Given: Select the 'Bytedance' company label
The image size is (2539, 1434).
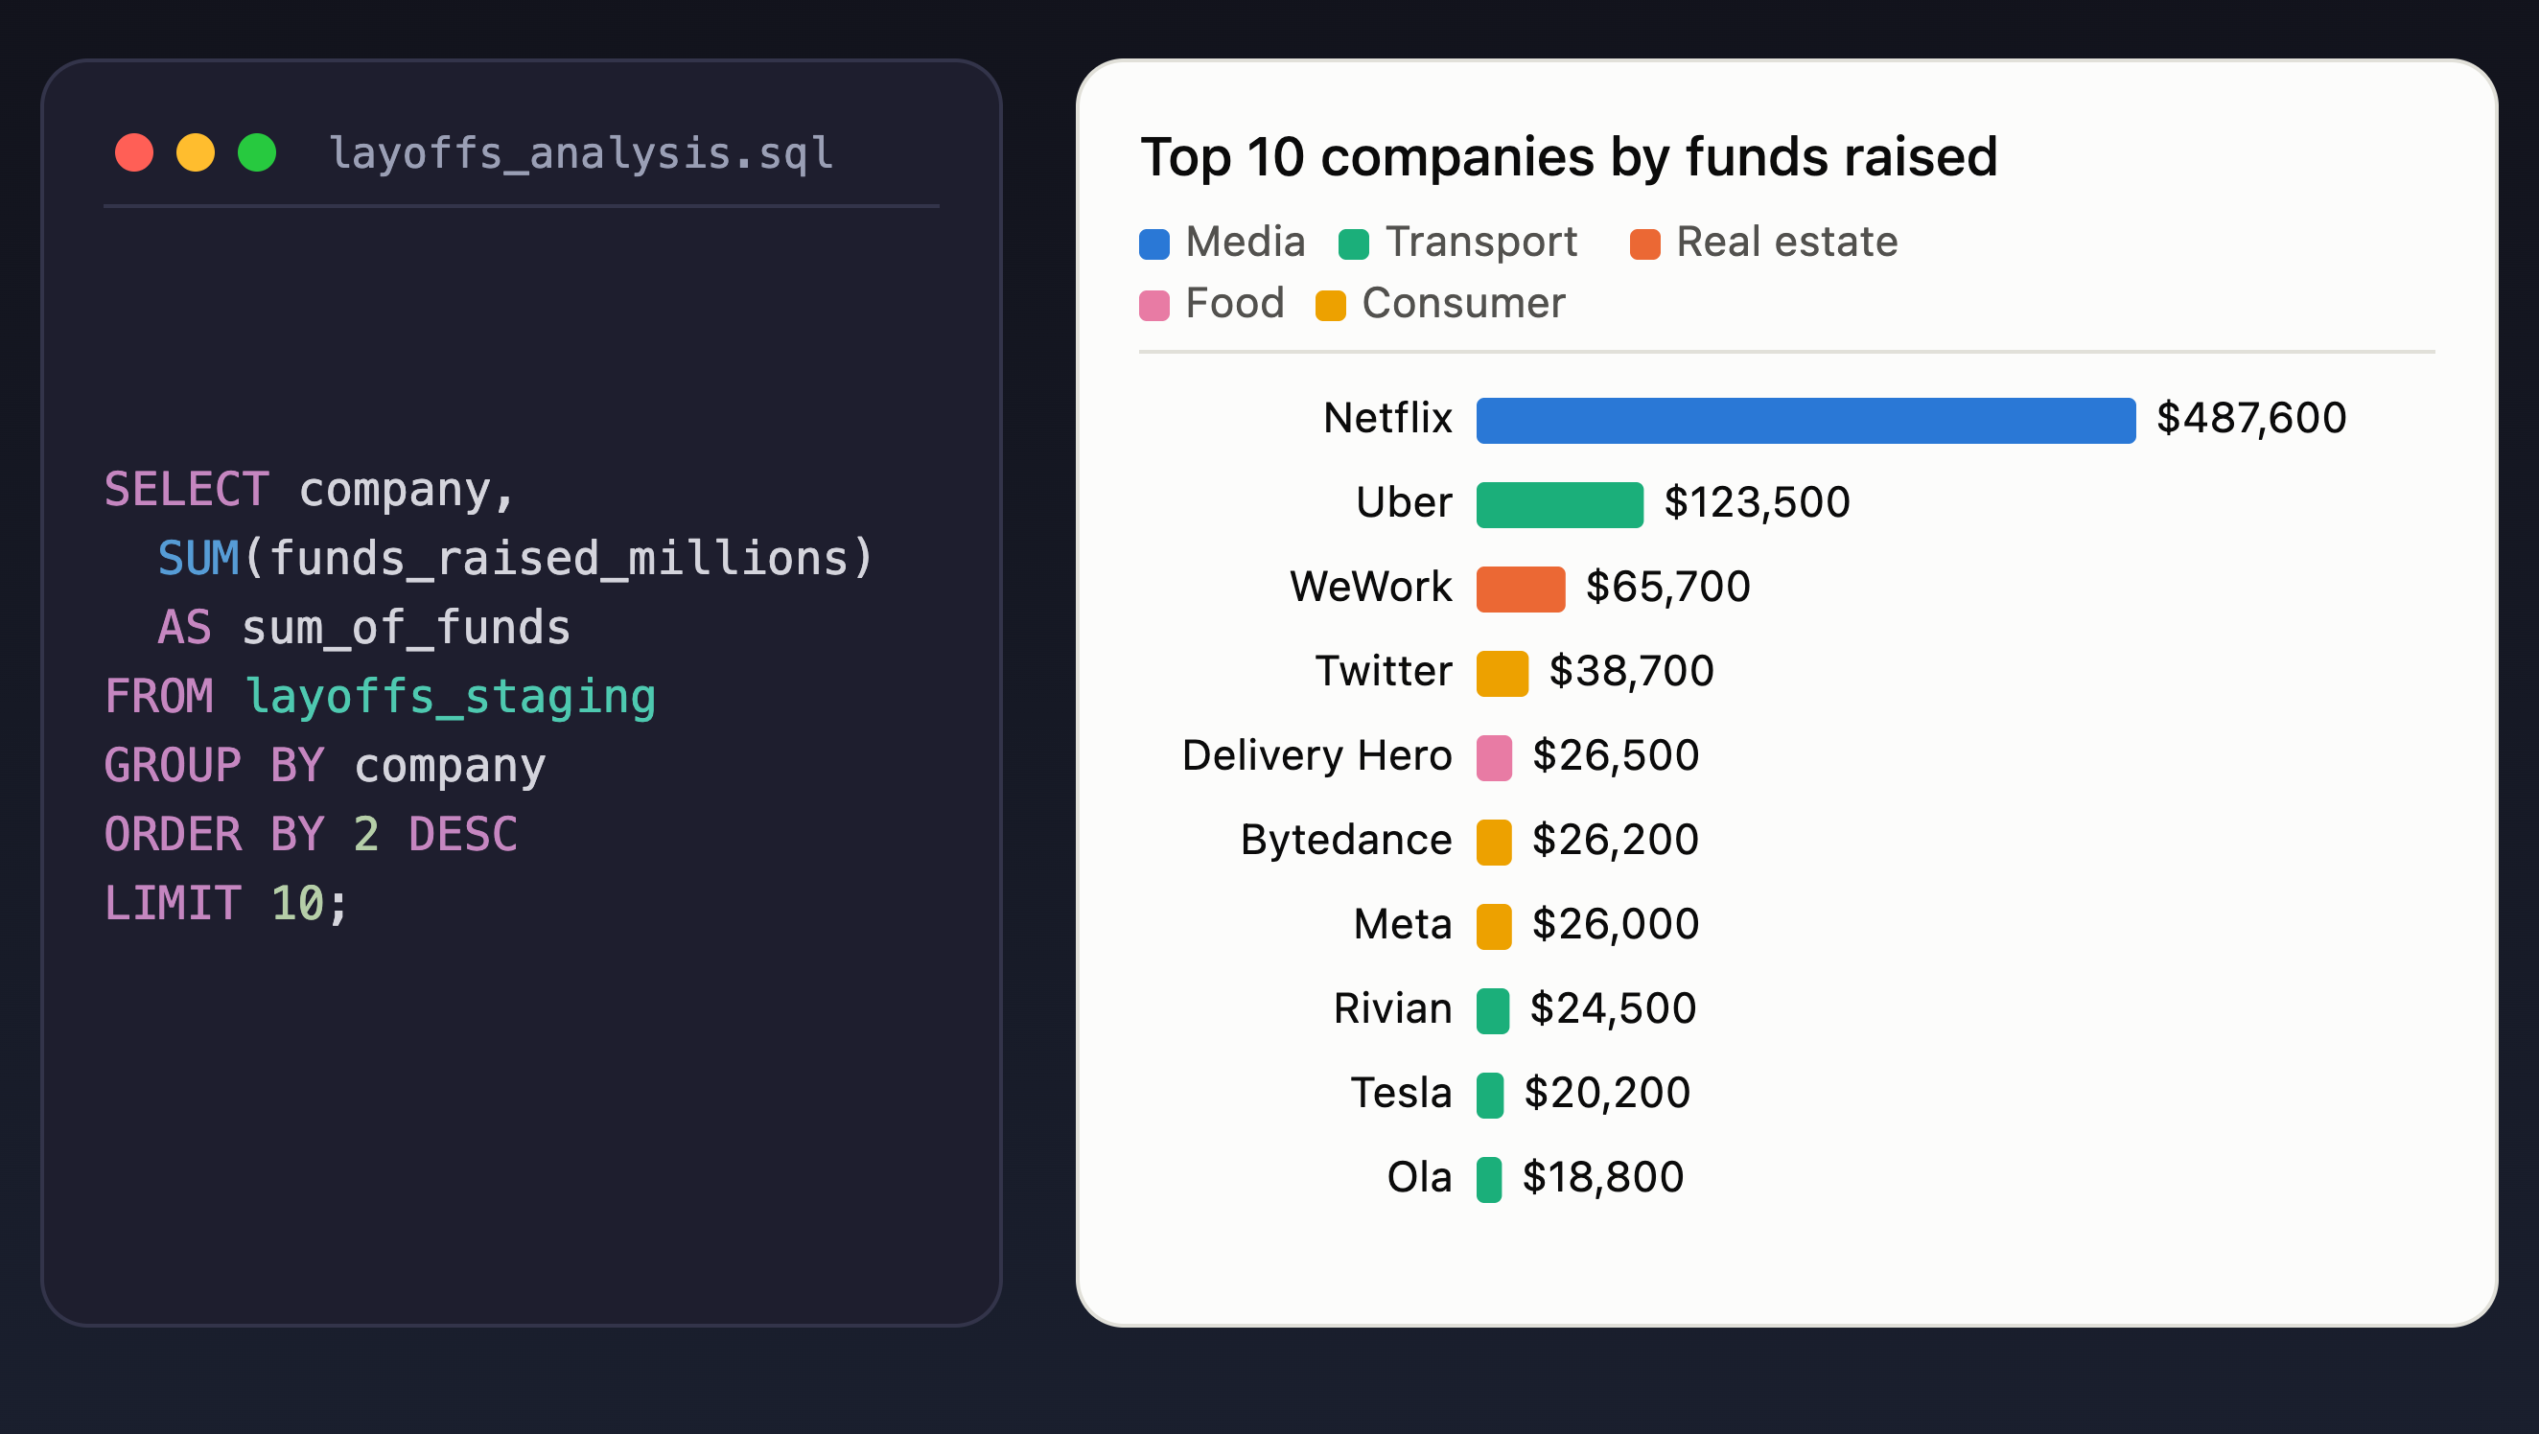Looking at the screenshot, I should click(1346, 841).
